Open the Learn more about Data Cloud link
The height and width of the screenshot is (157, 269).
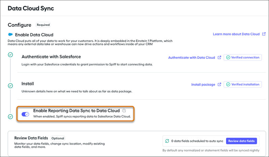click(236, 34)
